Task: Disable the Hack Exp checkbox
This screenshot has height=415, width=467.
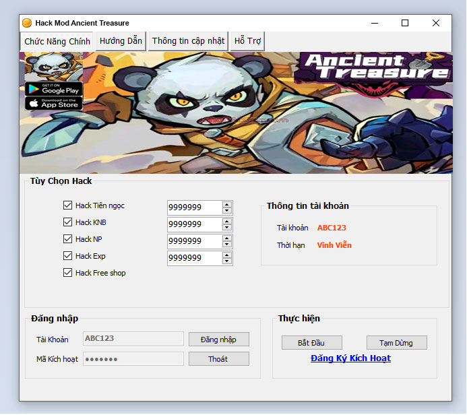Action: [x=67, y=256]
